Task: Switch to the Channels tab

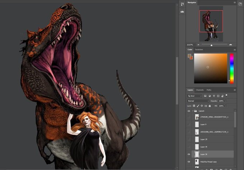Action: 200,90
